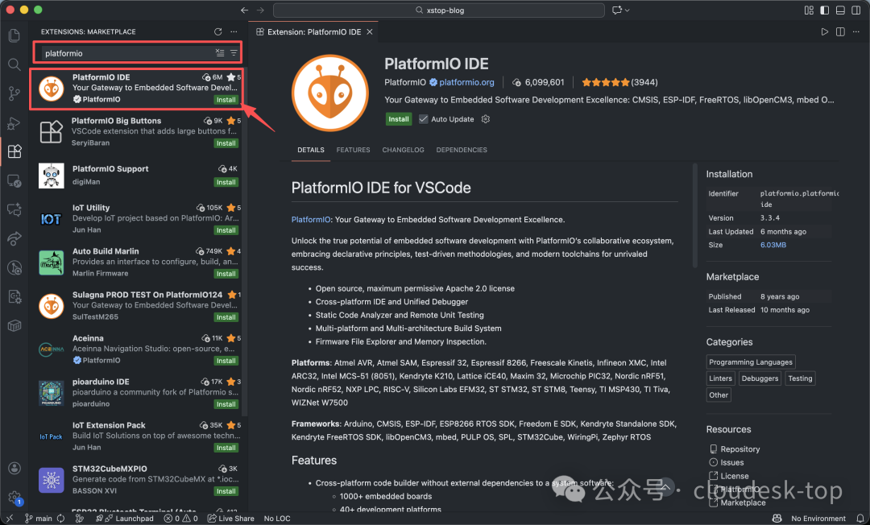Open the Remote Explorer view

pyautogui.click(x=14, y=180)
